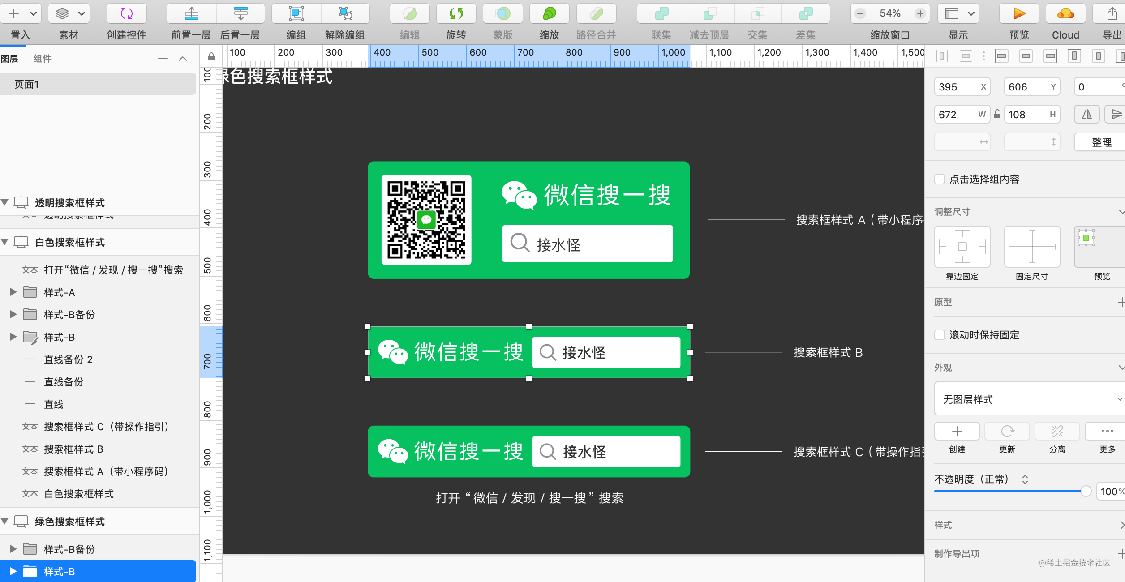
Task: Click the height field 108
Action: pos(1032,115)
